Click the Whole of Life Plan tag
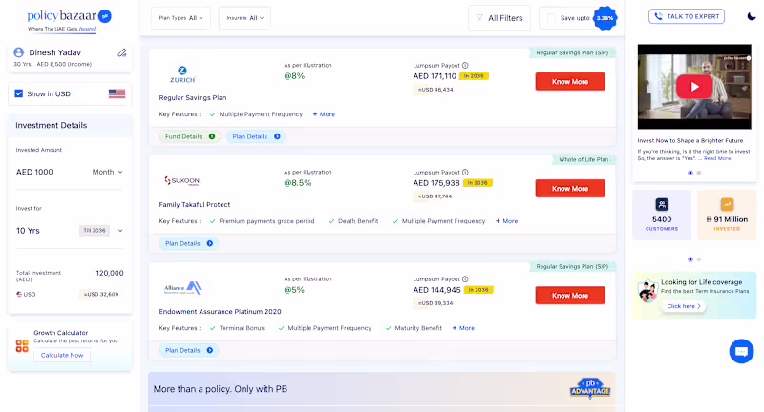 (584, 159)
